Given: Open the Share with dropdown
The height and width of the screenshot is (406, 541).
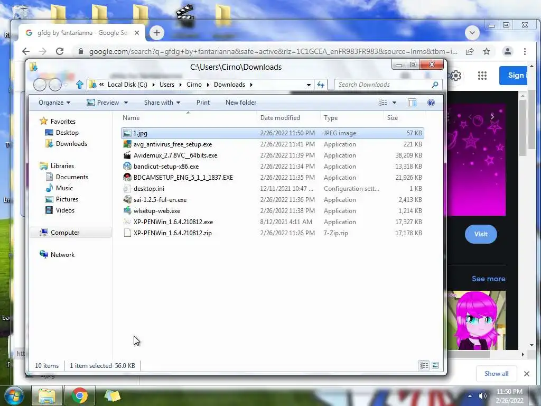Looking at the screenshot, I should pyautogui.click(x=162, y=103).
